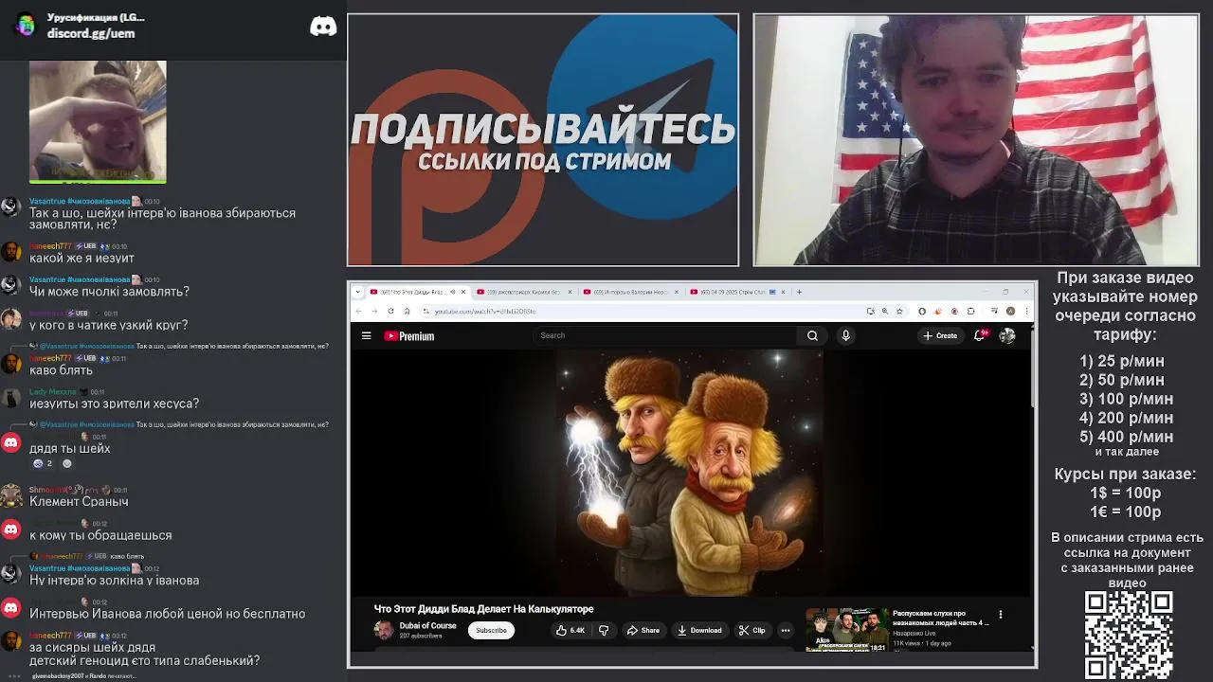The image size is (1213, 682).
Task: Bookmark this page with star icon
Action: (901, 311)
